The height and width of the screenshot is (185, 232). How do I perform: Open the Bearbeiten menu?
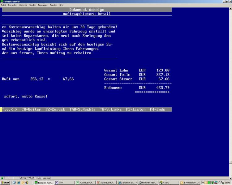click(x=12, y=5)
